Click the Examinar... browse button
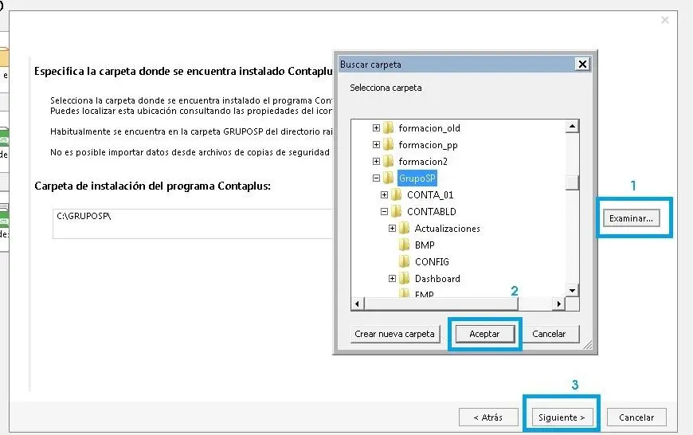This screenshot has height=435, width=693. (x=631, y=218)
